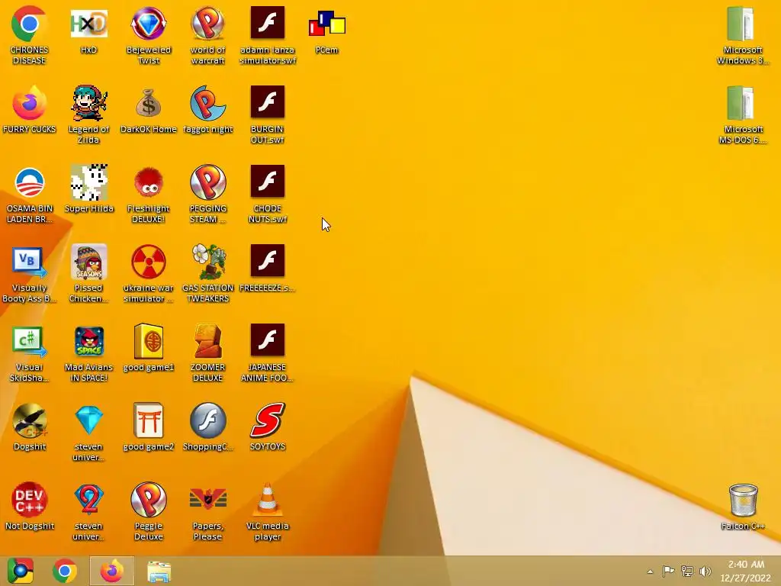Screen dimensions: 781x586
Task: Click the network status tray icon
Action: [687, 571]
